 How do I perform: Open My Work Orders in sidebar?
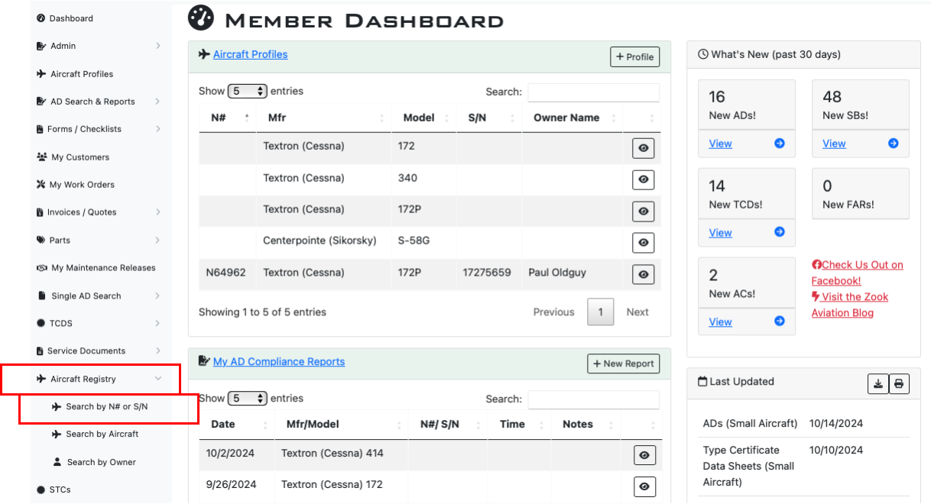click(x=82, y=185)
